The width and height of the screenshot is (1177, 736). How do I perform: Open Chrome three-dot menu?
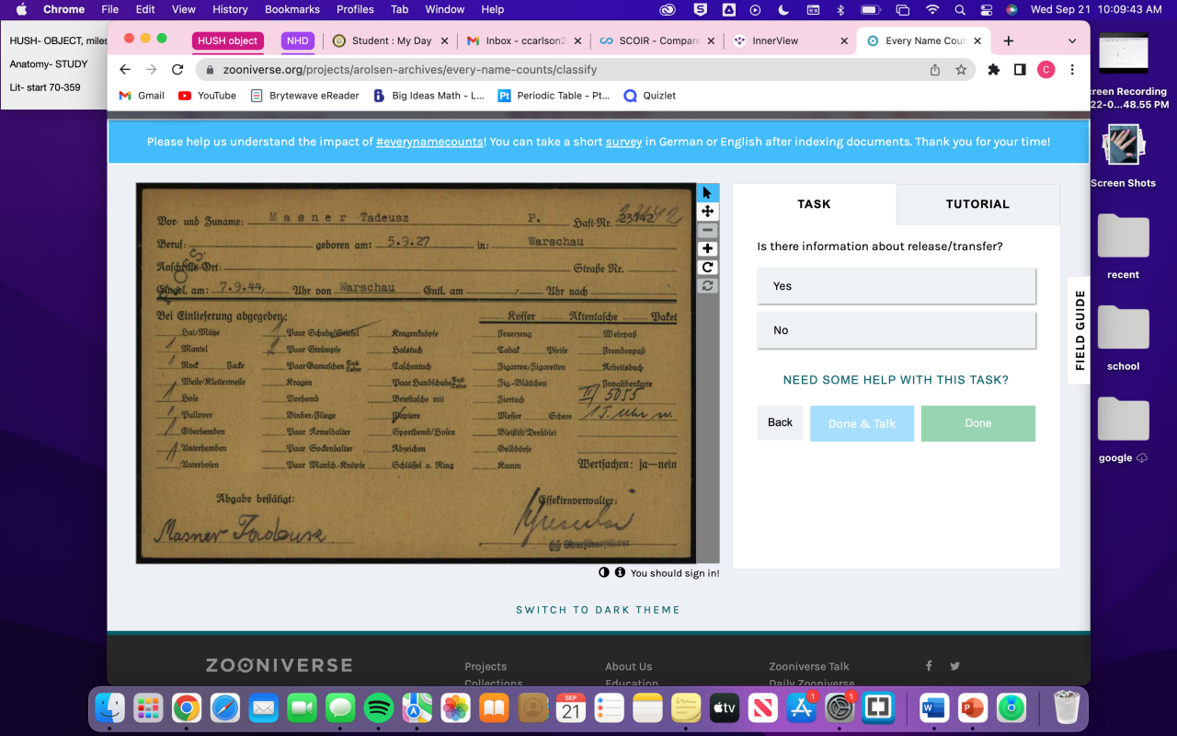[x=1072, y=69]
